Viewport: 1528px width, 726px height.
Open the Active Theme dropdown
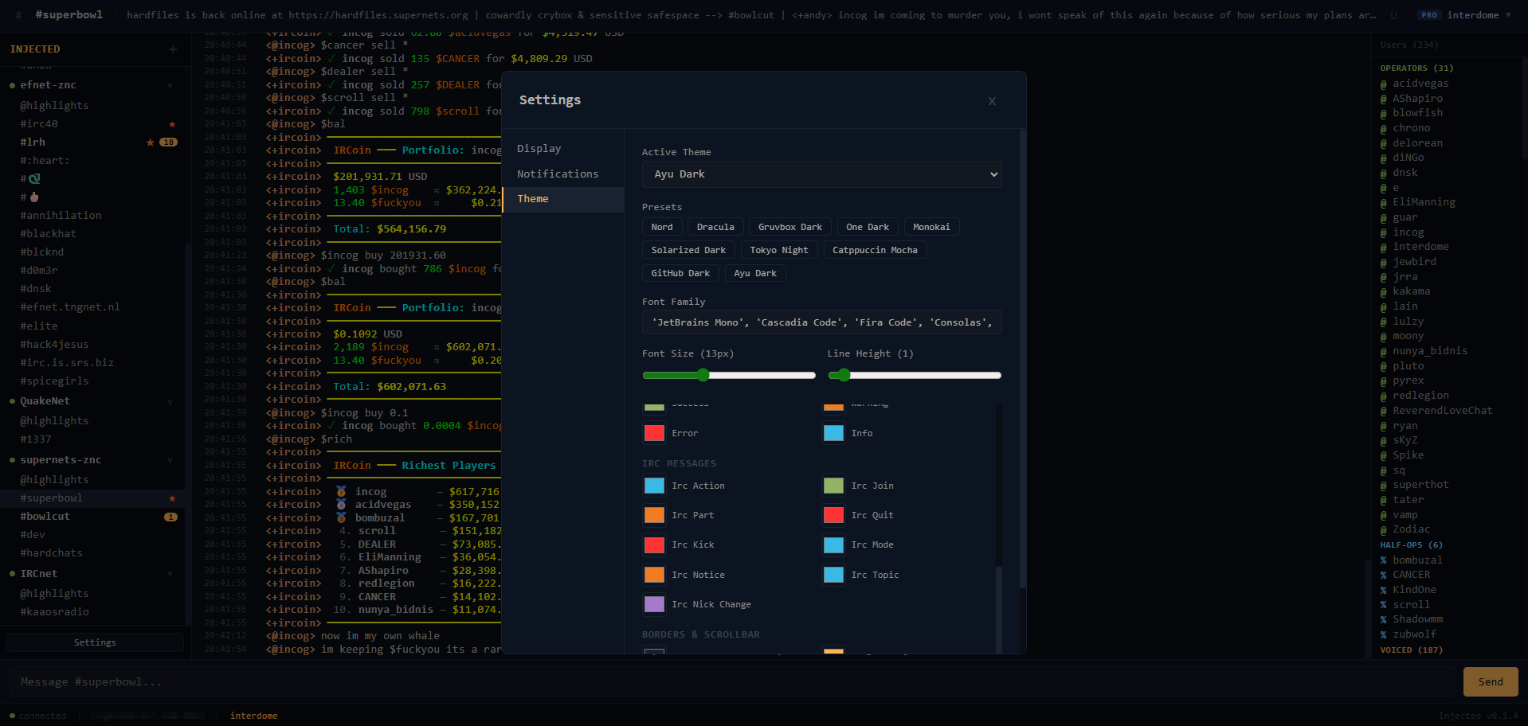pyautogui.click(x=821, y=174)
